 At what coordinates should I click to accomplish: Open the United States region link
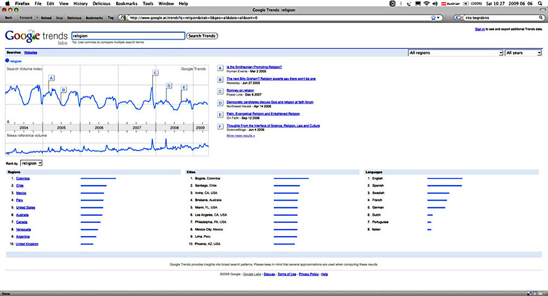point(26,207)
